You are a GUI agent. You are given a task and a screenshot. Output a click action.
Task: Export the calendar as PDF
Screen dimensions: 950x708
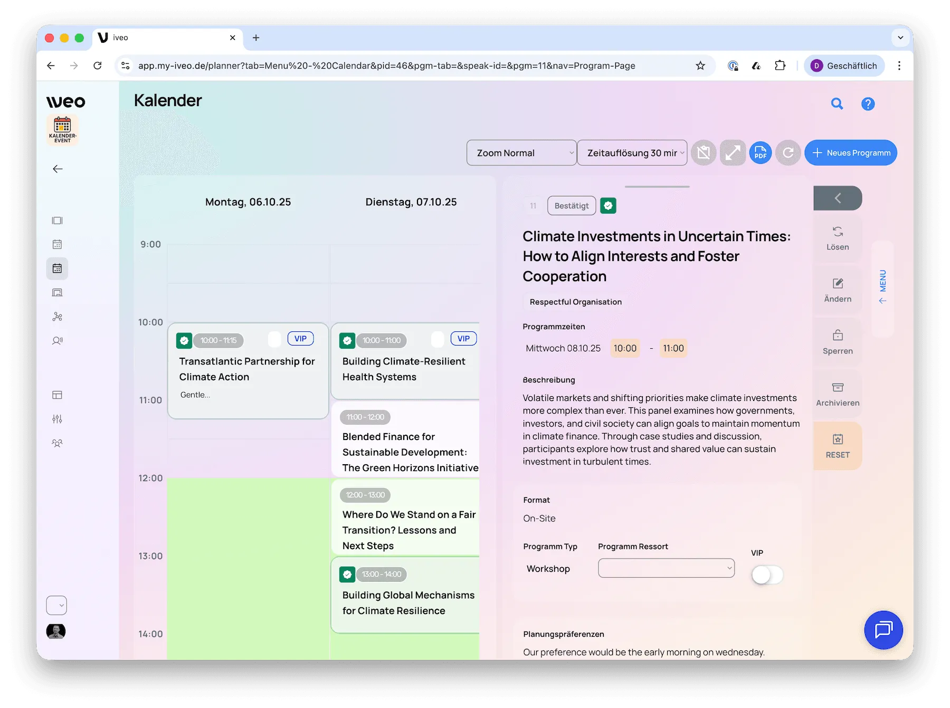761,152
